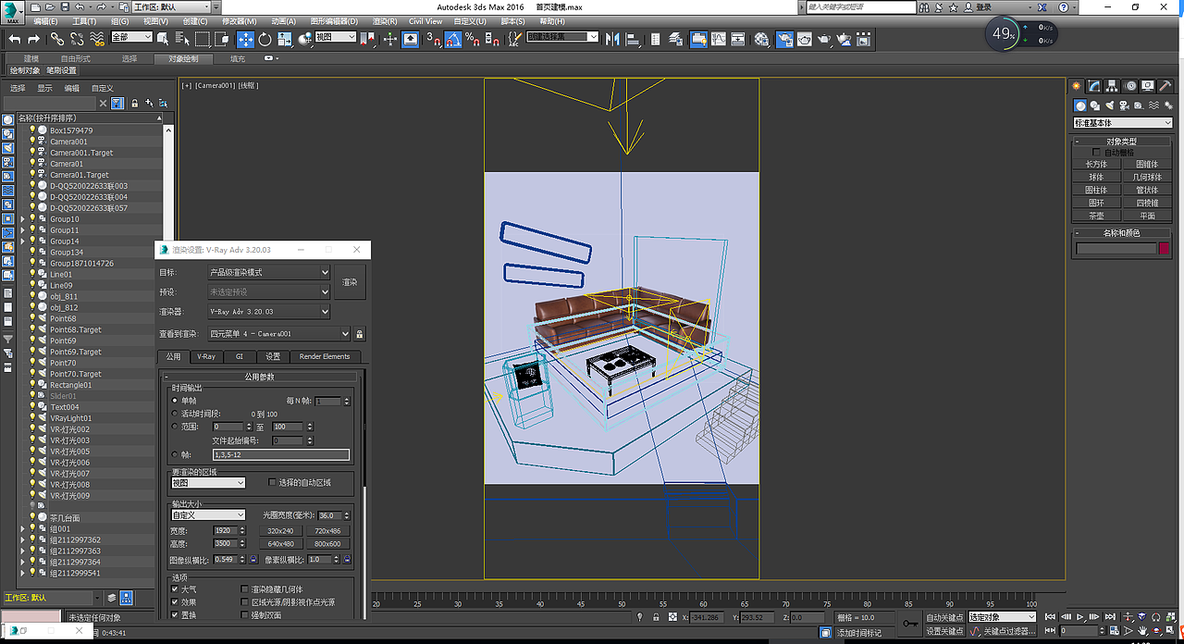Open the Create panel tab icon
The width and height of the screenshot is (1184, 644).
click(1077, 85)
